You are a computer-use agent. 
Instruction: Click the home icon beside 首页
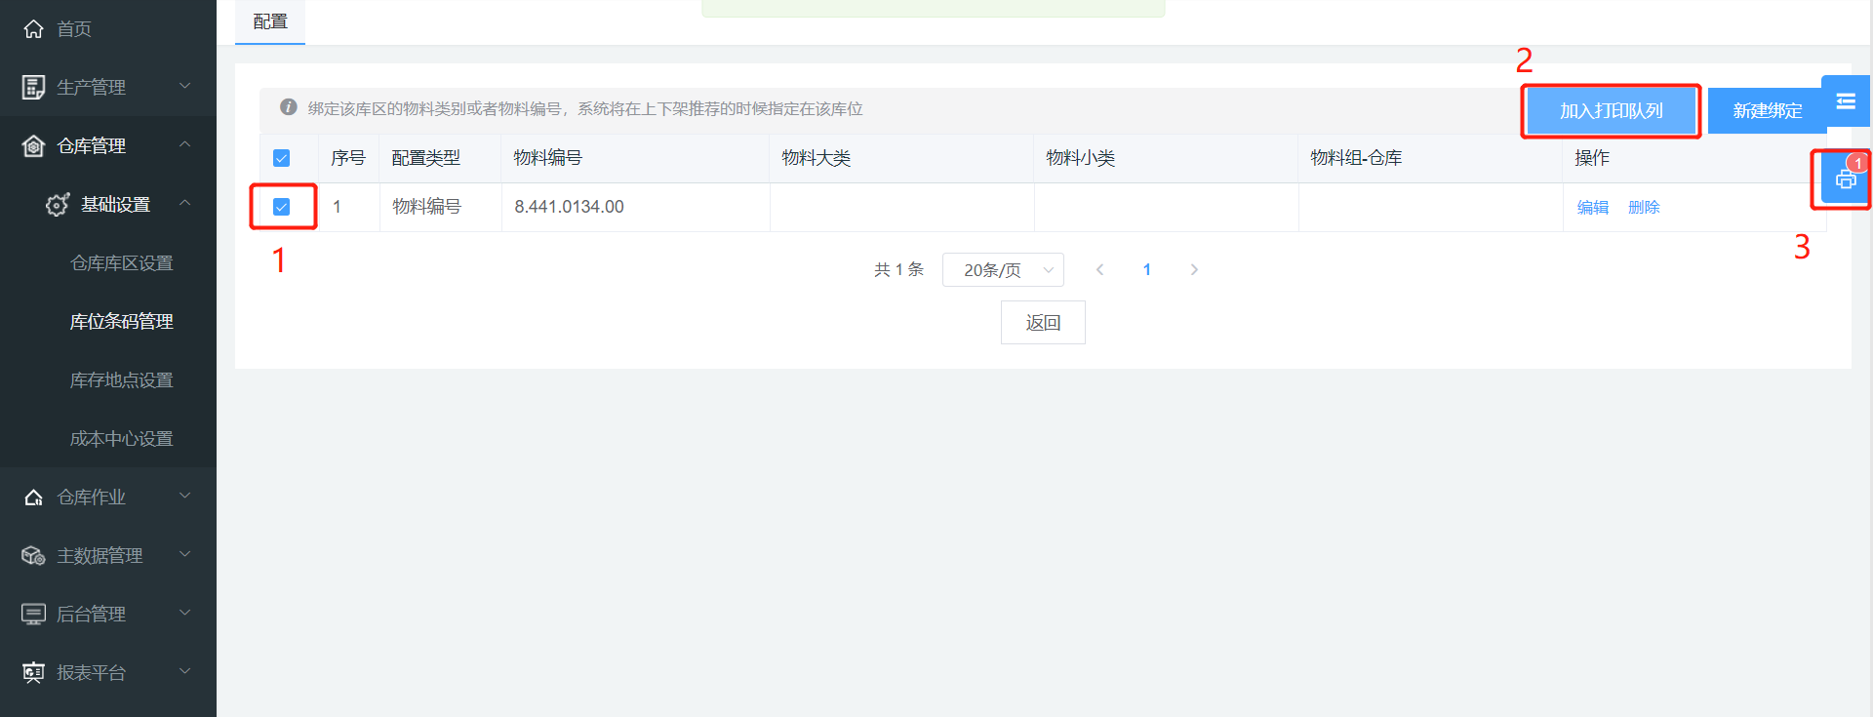(33, 29)
